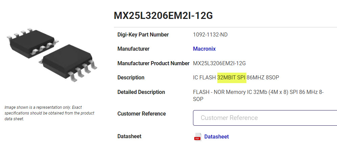The image size is (337, 150).
Task: Click the Detailed Description label
Action: [141, 92]
